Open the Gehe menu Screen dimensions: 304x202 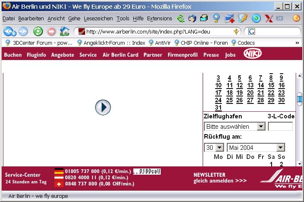click(74, 19)
